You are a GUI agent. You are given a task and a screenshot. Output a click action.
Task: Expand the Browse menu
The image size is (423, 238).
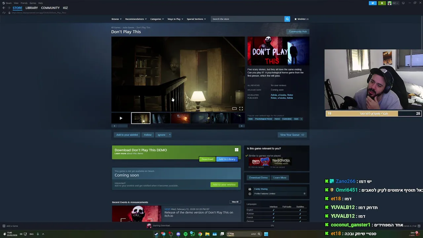coord(116,19)
